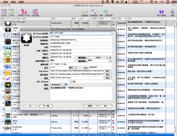Click the OmniFocus checkmark app icon
177x136 pixels.
tap(8, 79)
